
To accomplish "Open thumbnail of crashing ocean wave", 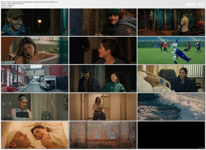I will tap(171, 107).
